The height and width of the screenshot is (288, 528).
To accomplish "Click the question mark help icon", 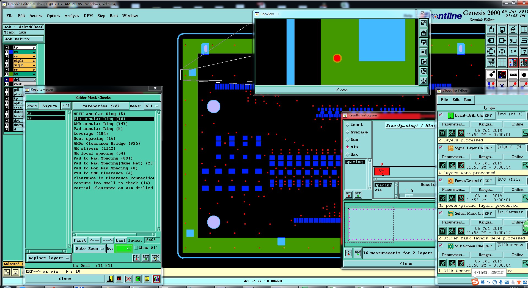I will [524, 52].
